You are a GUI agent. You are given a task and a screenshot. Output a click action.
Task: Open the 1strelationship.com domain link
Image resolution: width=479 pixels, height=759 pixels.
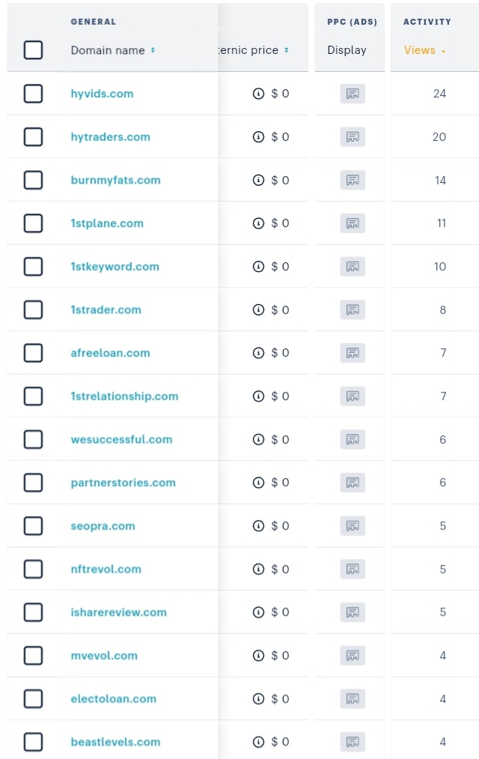pyautogui.click(x=124, y=396)
